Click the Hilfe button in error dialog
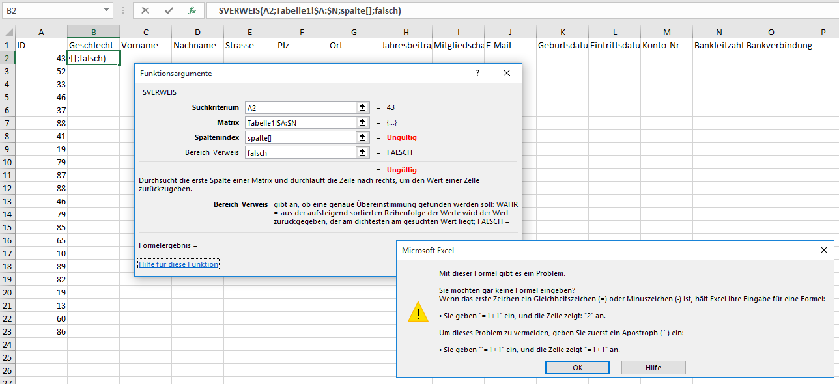839x384 pixels. tap(653, 368)
